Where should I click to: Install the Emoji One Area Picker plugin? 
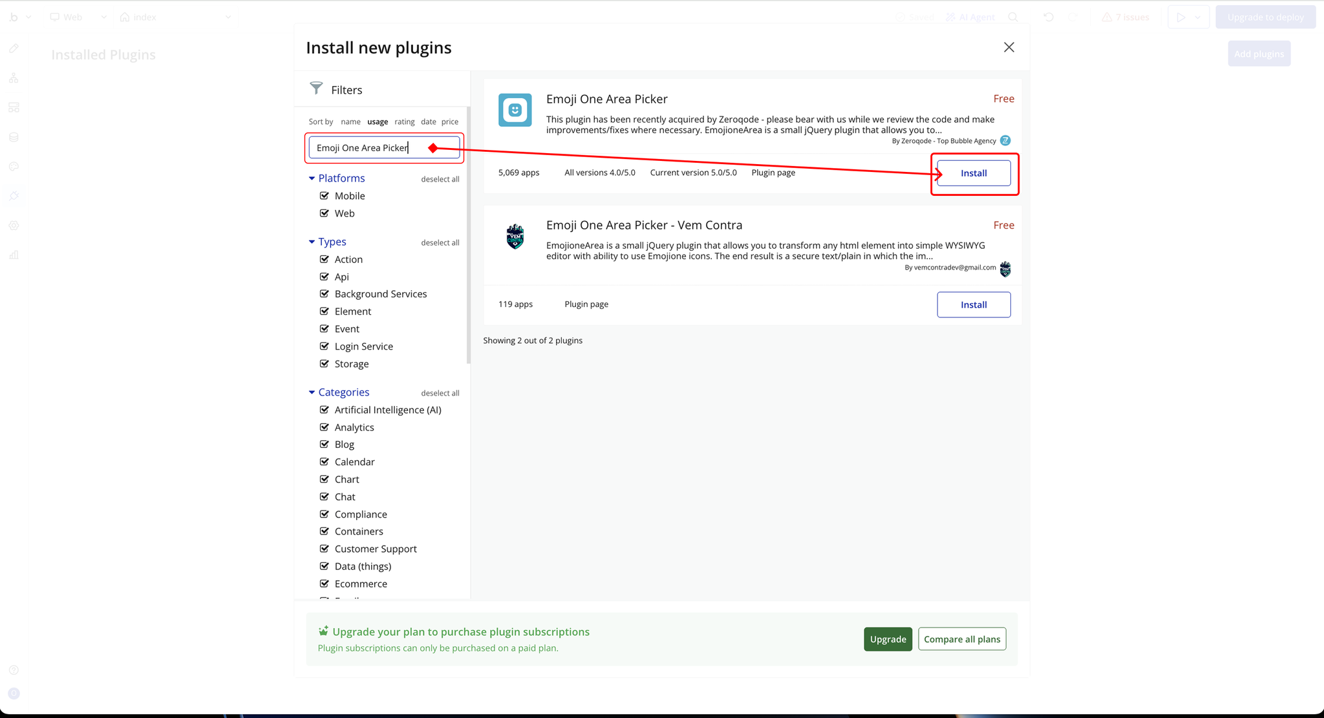tap(973, 173)
